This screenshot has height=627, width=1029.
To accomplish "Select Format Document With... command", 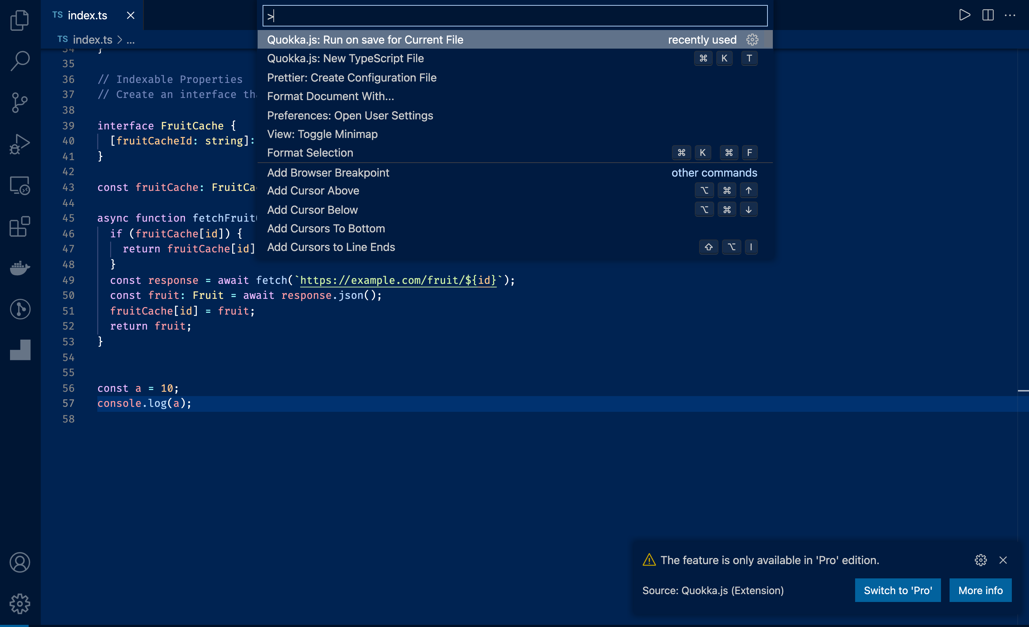I will click(330, 97).
